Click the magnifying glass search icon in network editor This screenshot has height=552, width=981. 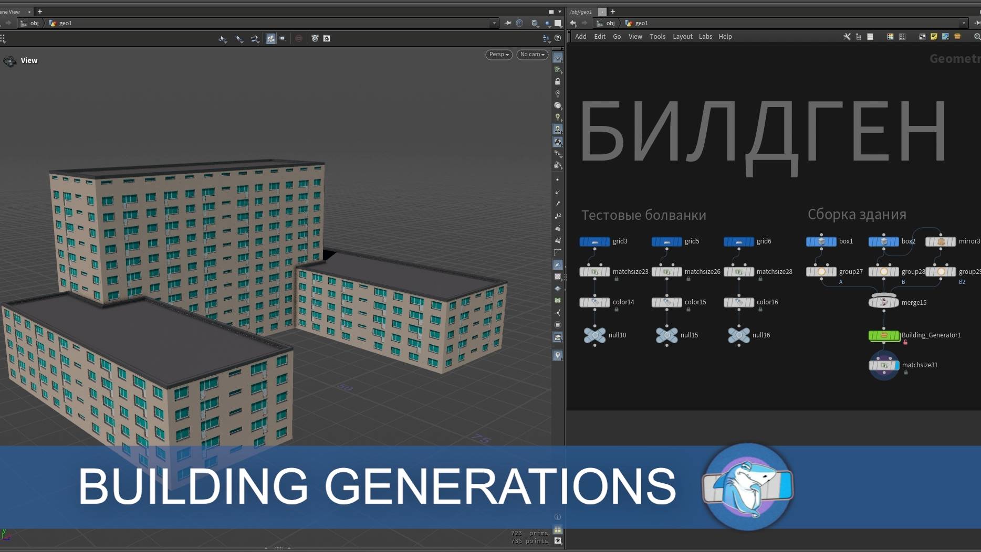coord(977,37)
